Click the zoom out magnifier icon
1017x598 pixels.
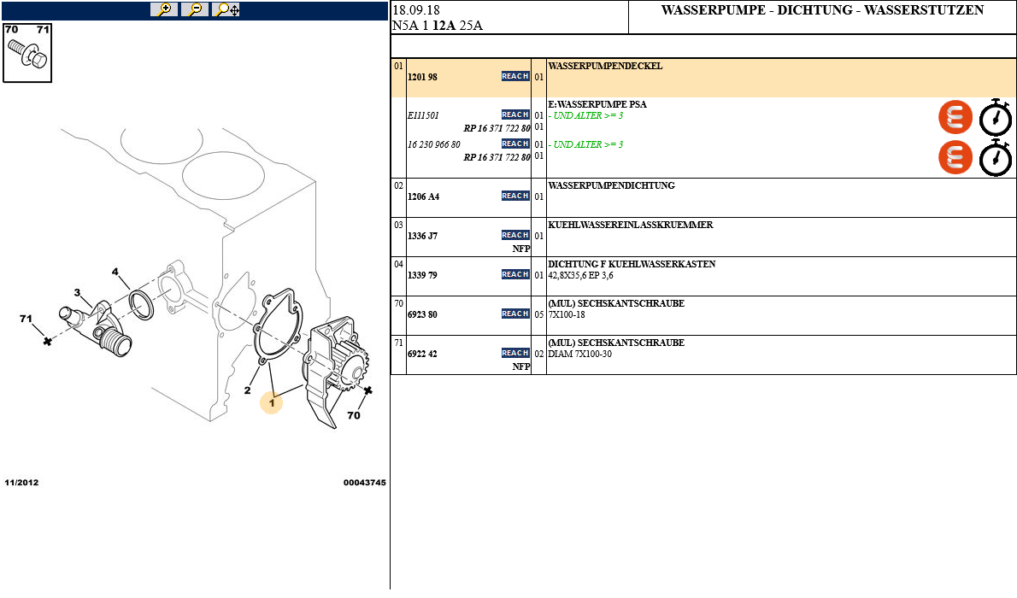point(195,9)
